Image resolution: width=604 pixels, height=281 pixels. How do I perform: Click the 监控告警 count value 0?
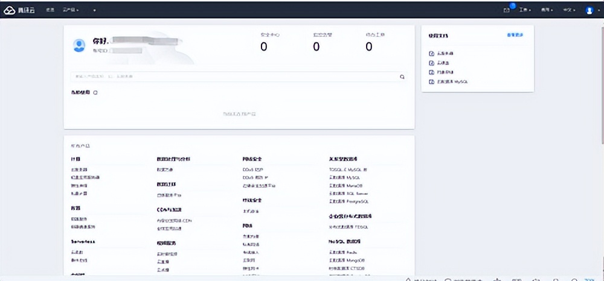[316, 47]
